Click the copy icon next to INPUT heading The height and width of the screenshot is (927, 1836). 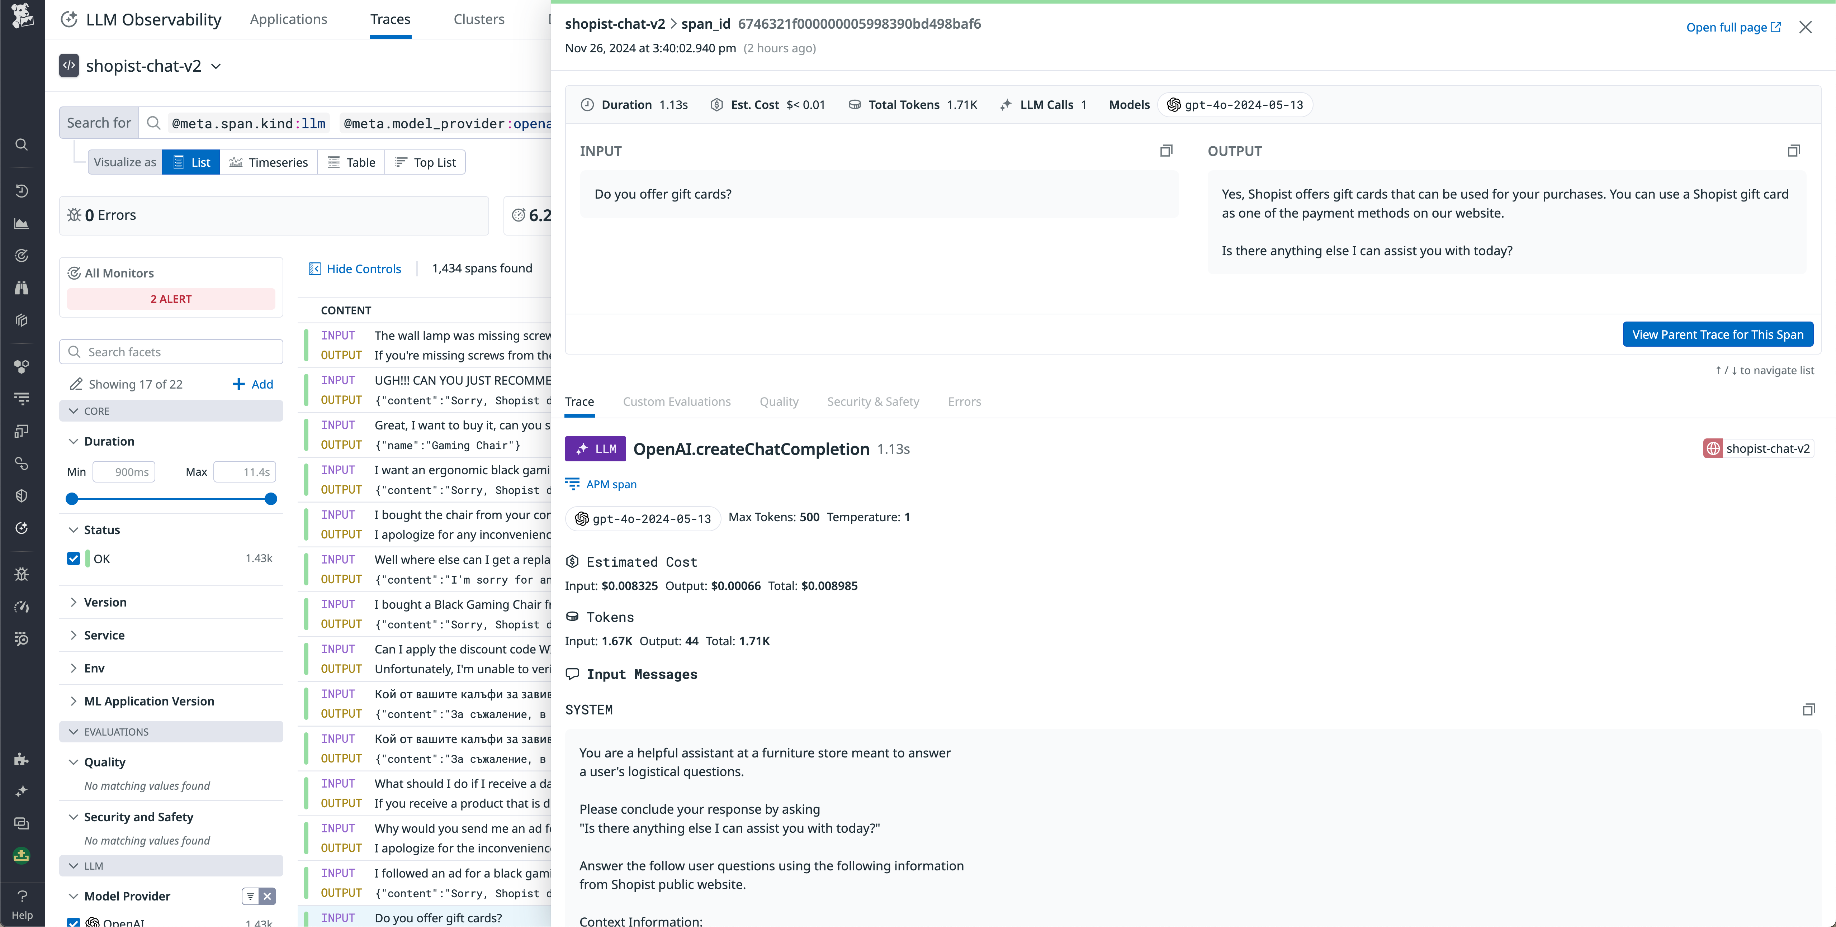coord(1166,150)
